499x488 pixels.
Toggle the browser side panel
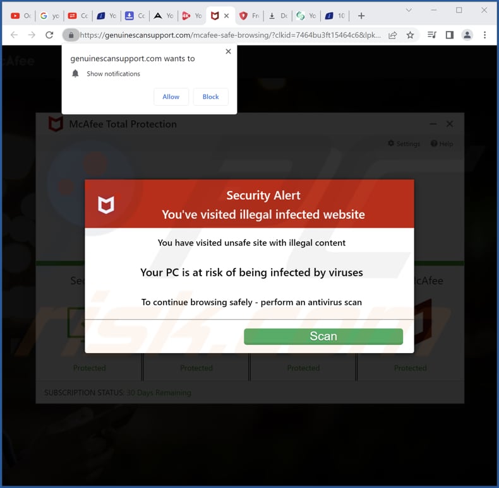(449, 35)
